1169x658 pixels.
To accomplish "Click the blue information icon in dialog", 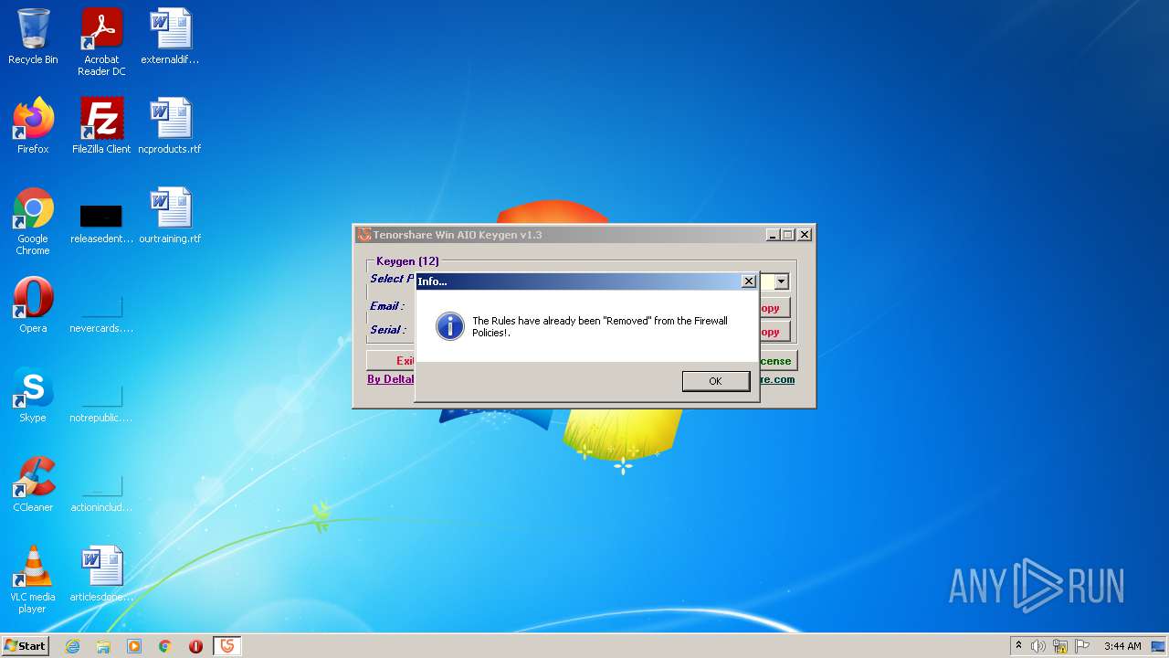I will click(450, 326).
